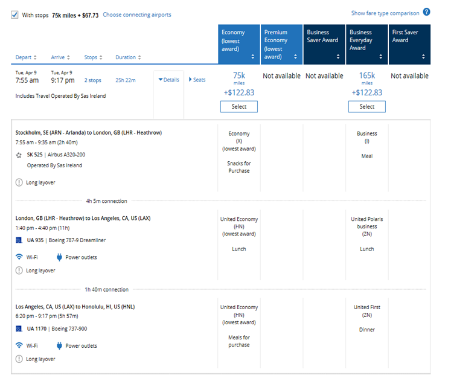Click the United logo beside UA 935

19,240
